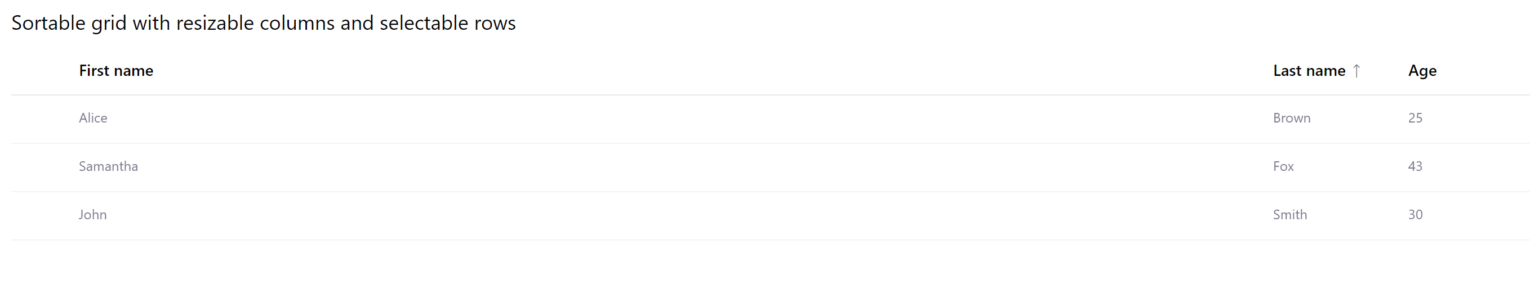Click the Sortable grid page heading
The height and width of the screenshot is (281, 1530).
click(264, 23)
